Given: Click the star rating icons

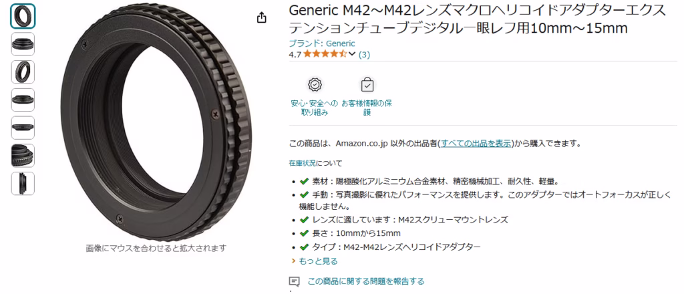Looking at the screenshot, I should point(325,55).
